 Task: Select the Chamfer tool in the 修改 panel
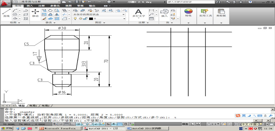point(64,18)
